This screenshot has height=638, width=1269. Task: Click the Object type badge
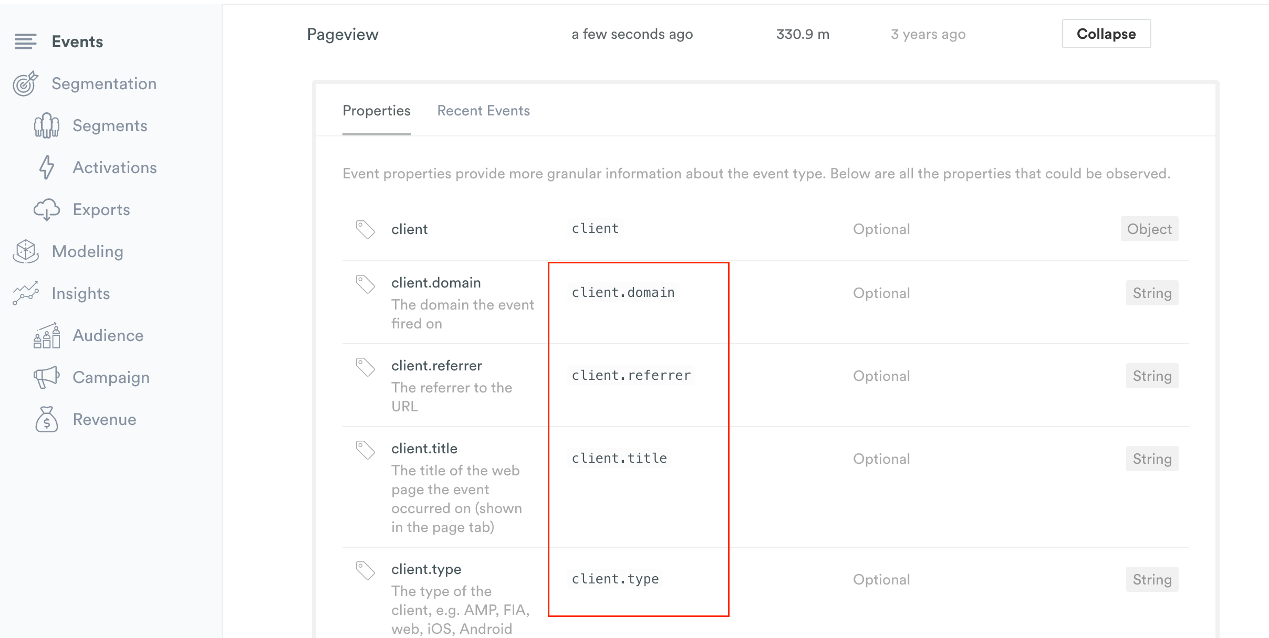[1149, 229]
